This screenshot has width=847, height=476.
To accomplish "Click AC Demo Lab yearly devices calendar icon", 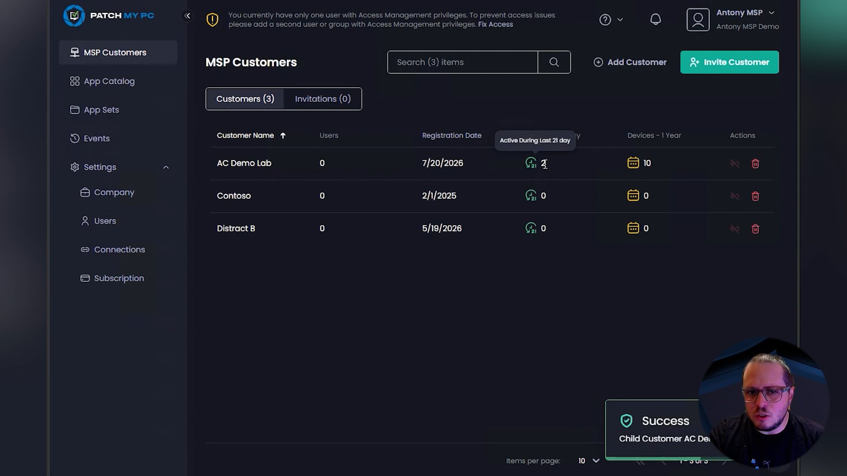I will [633, 163].
